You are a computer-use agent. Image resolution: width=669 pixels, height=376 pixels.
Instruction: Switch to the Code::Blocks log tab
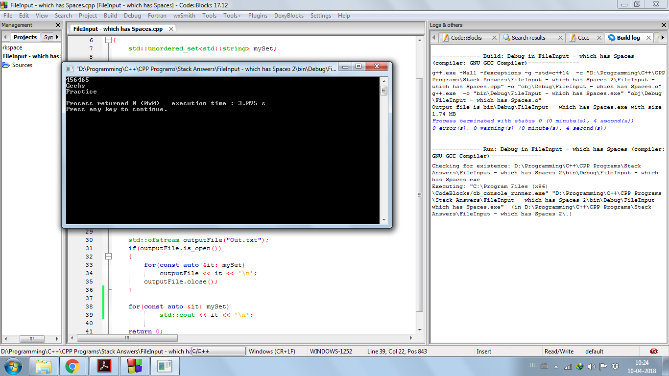tap(466, 38)
